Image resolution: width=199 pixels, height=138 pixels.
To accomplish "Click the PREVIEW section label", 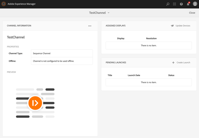I will (x=11, y=72).
